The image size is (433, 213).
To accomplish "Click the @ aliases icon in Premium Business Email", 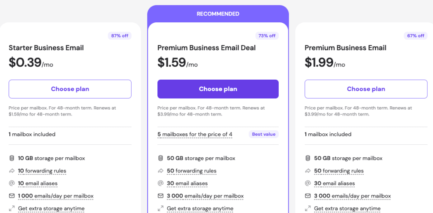I will point(307,183).
